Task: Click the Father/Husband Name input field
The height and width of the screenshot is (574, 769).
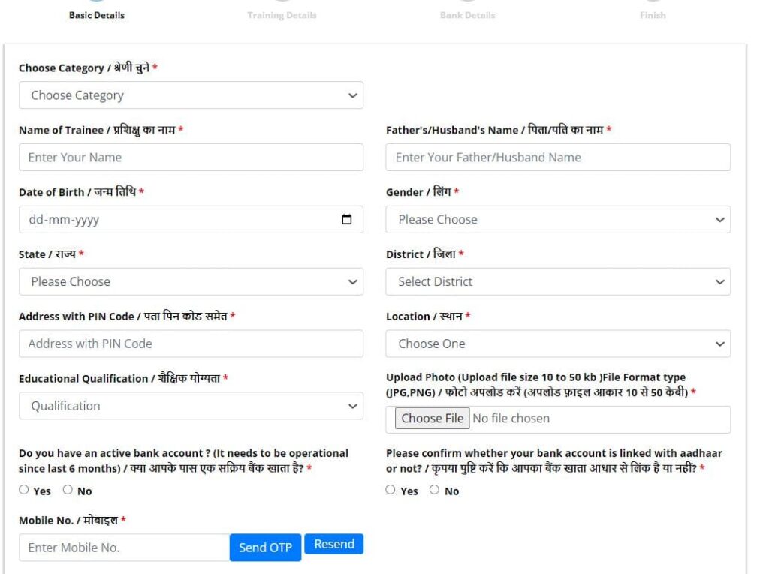Action: (557, 158)
